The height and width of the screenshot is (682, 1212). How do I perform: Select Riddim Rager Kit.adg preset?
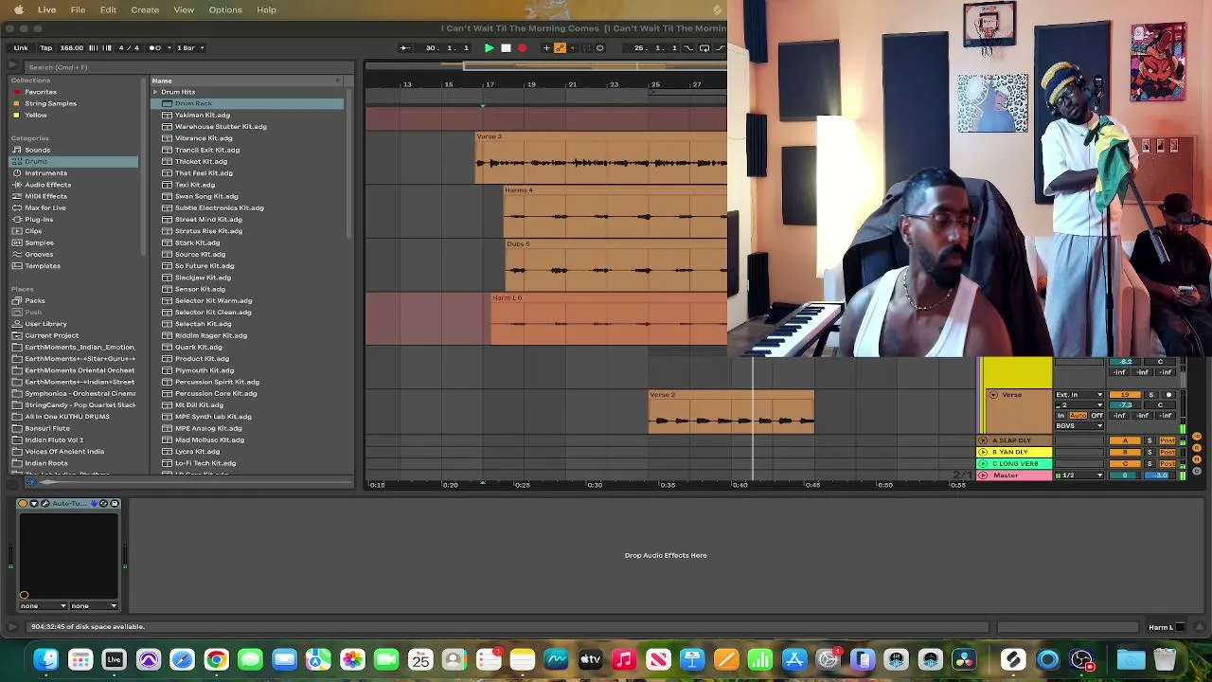point(210,335)
